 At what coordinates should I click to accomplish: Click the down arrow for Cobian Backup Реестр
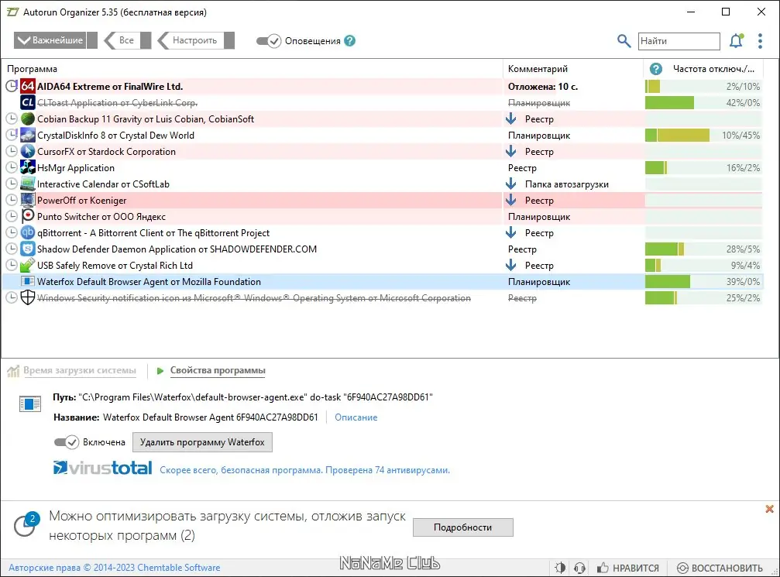[x=511, y=118]
